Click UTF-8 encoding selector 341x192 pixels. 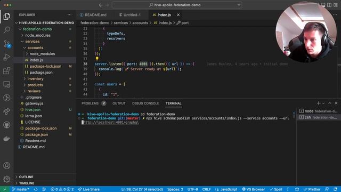click(192, 189)
